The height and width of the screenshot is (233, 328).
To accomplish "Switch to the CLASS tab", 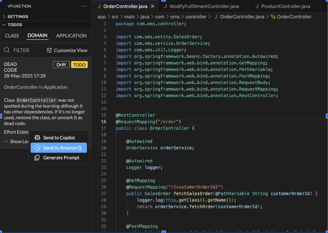I will 12,36.
